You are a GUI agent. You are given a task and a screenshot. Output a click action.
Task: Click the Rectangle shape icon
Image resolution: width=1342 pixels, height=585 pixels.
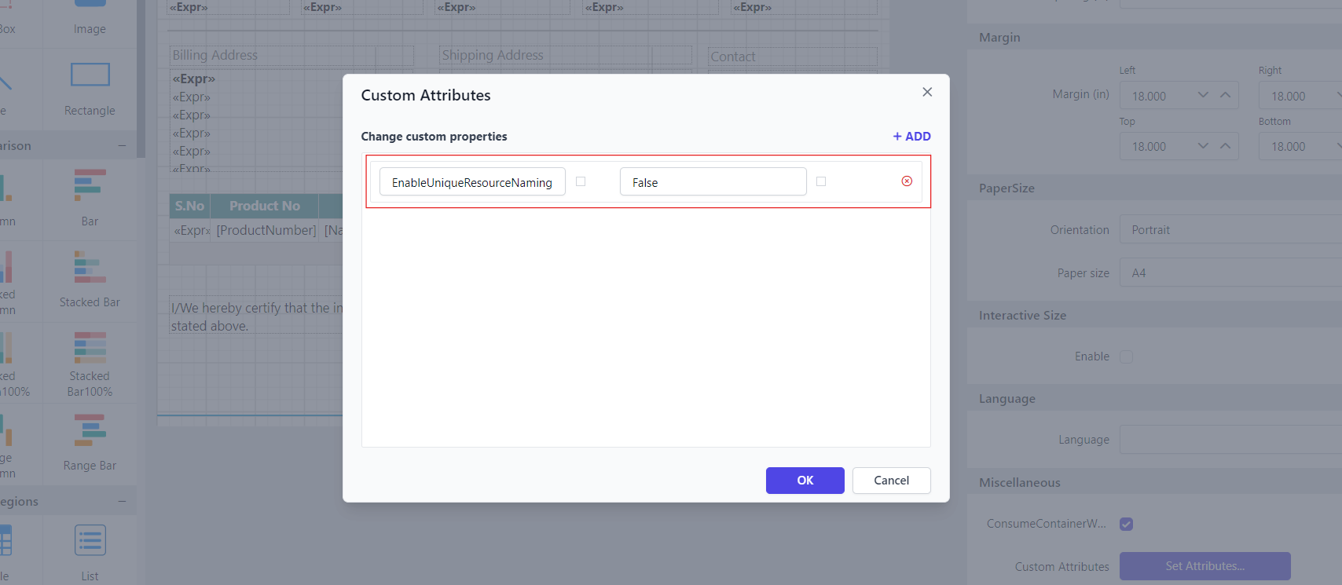click(90, 75)
